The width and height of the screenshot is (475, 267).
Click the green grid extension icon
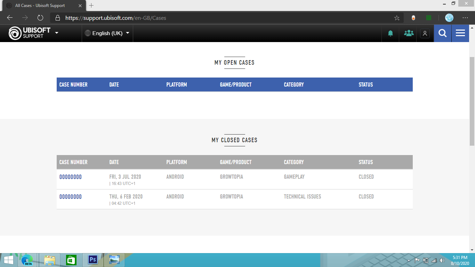click(x=429, y=18)
